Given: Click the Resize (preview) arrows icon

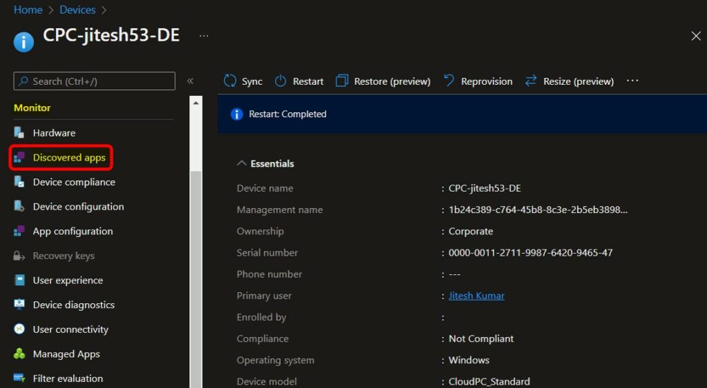Looking at the screenshot, I should pos(531,81).
